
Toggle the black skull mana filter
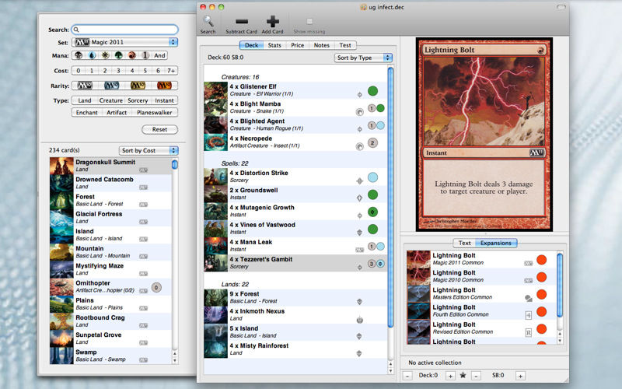pyautogui.click(x=79, y=55)
